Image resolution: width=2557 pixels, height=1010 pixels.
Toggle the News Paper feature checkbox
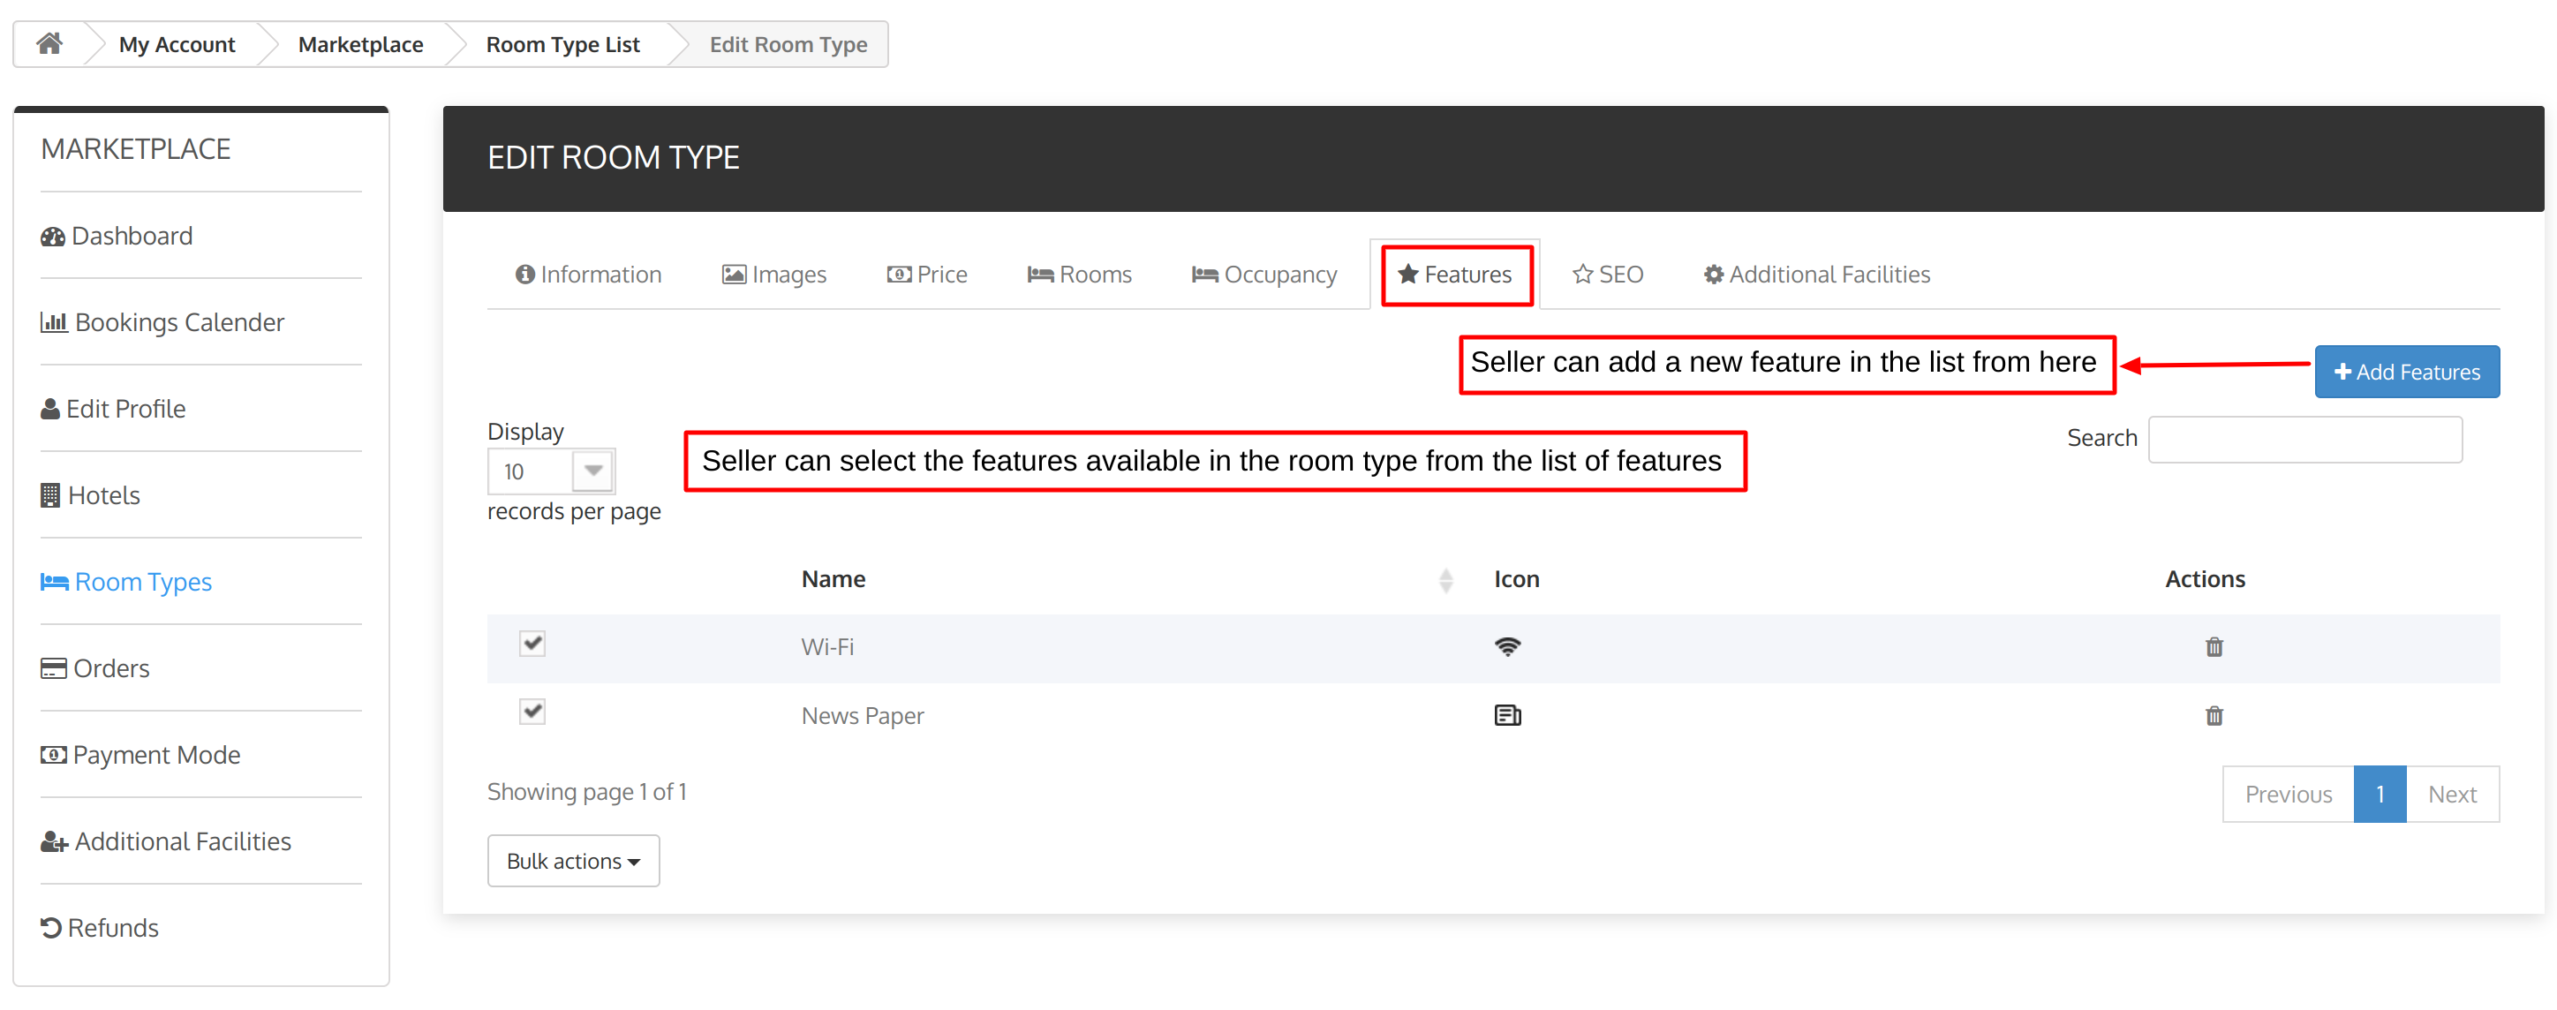coord(532,713)
